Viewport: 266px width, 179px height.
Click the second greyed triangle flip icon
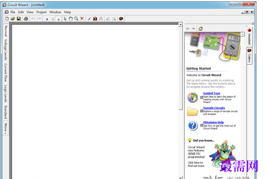click(114, 19)
